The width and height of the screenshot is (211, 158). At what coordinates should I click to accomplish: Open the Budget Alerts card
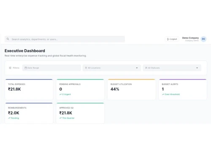pos(183,89)
